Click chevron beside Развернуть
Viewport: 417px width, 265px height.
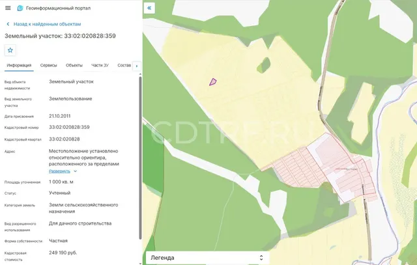[x=76, y=171]
